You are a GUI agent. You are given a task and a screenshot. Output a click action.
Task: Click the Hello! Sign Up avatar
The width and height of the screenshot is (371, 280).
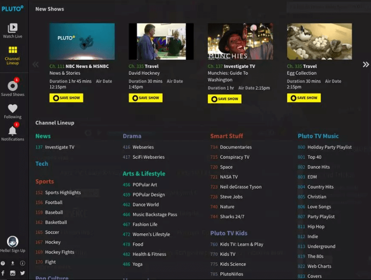point(13,242)
